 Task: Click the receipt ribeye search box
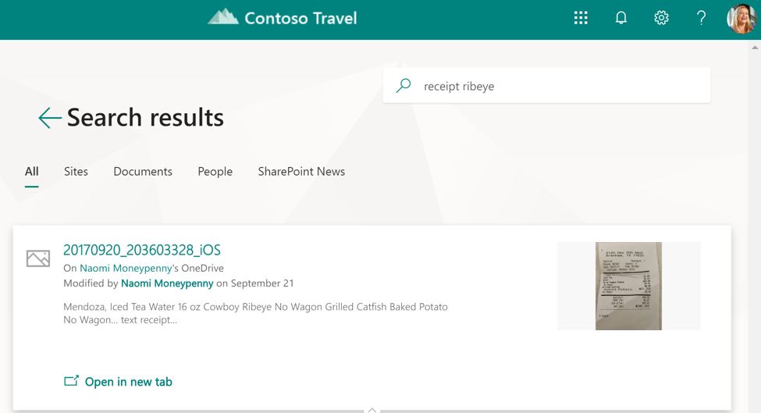(x=546, y=85)
